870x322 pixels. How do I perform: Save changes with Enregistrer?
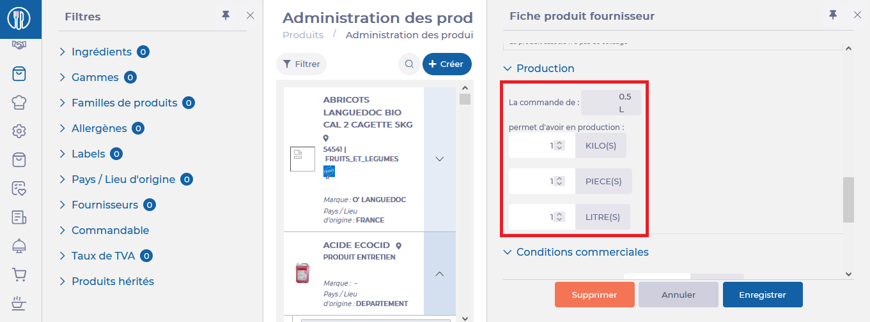(762, 295)
